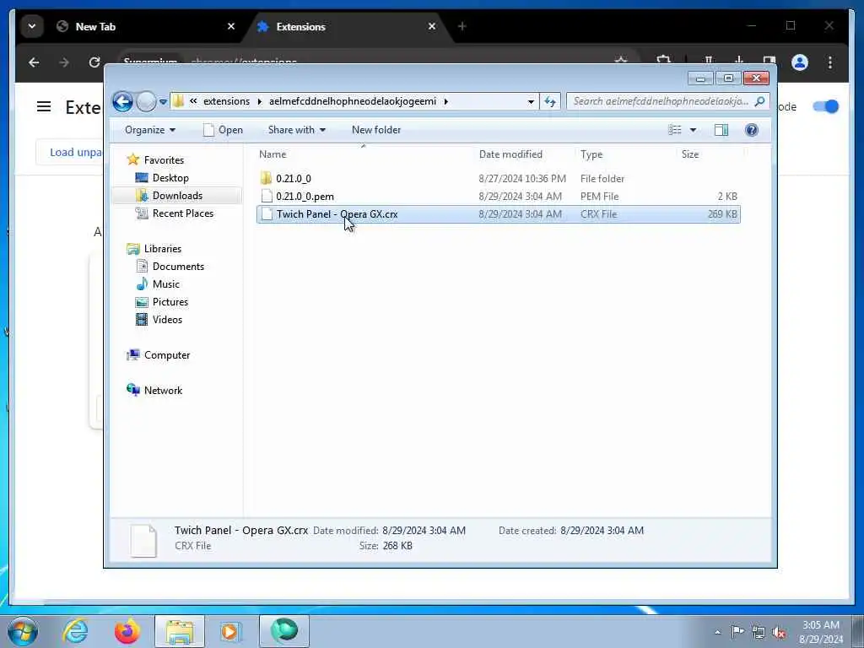Show the preview pane
Screen dimensions: 864x648
coord(721,130)
